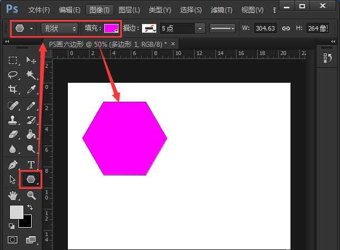
Task: Open the 图像(I) menu
Action: [100, 10]
